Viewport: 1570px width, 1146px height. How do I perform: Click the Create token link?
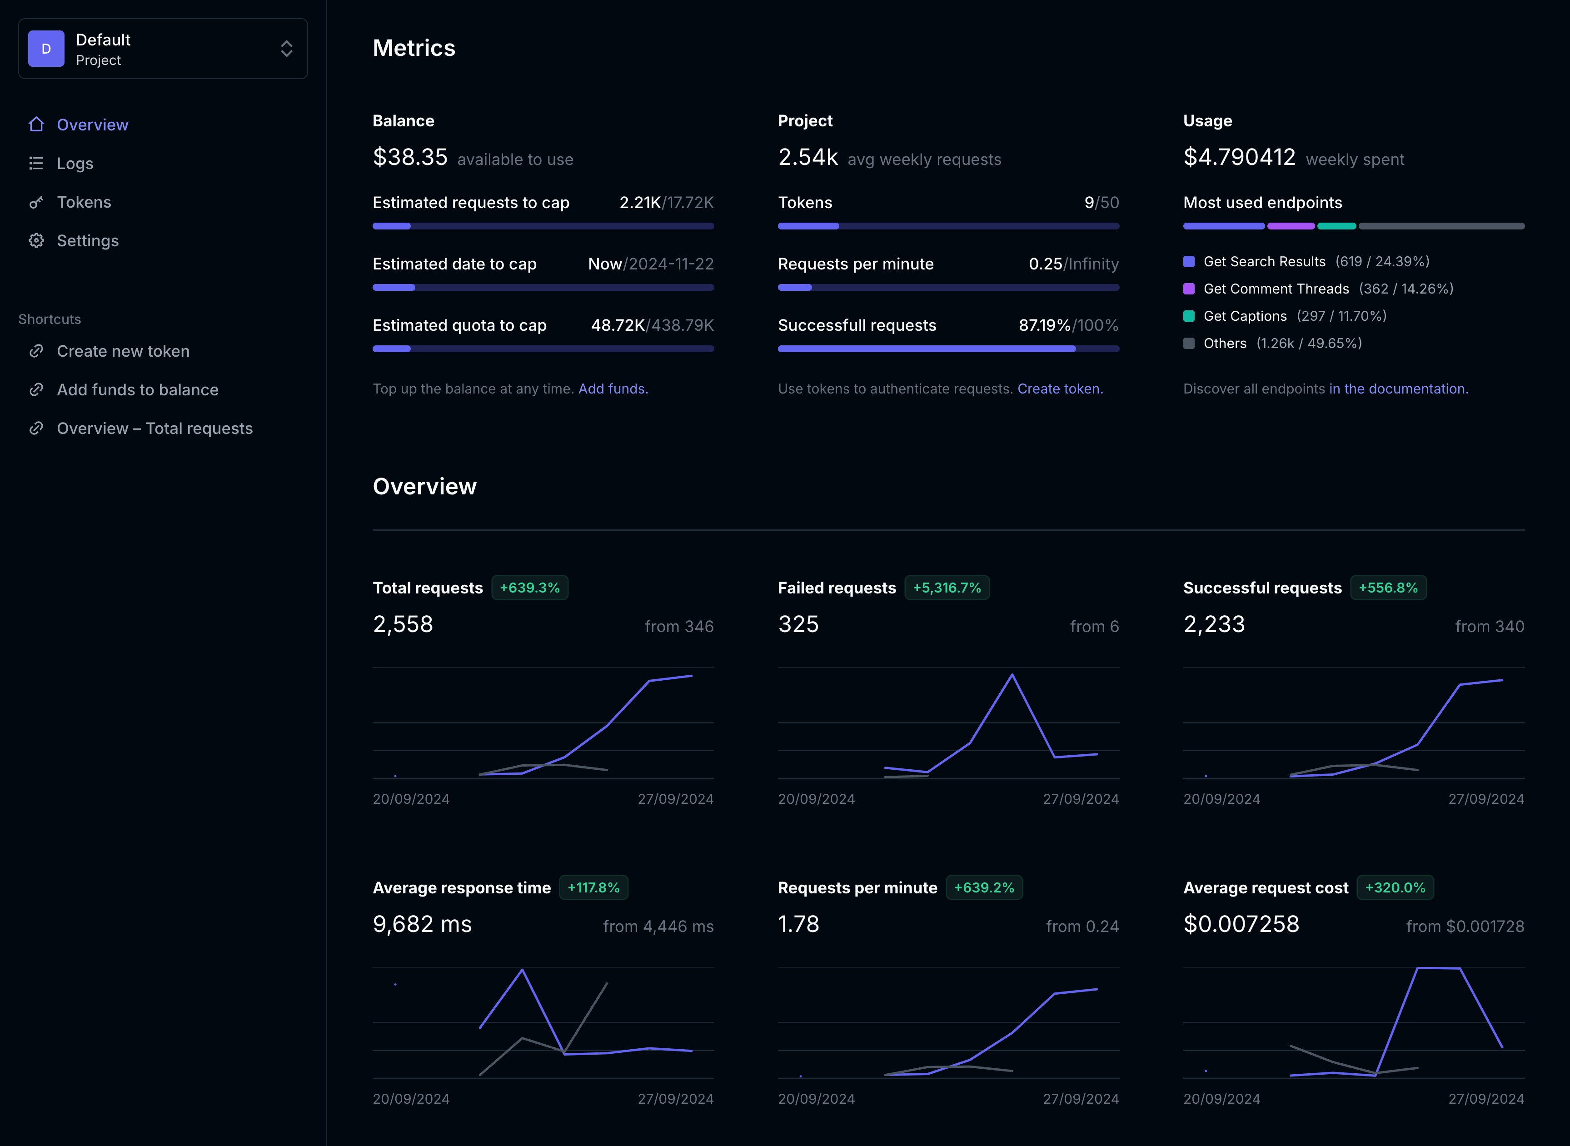[x=1059, y=389]
